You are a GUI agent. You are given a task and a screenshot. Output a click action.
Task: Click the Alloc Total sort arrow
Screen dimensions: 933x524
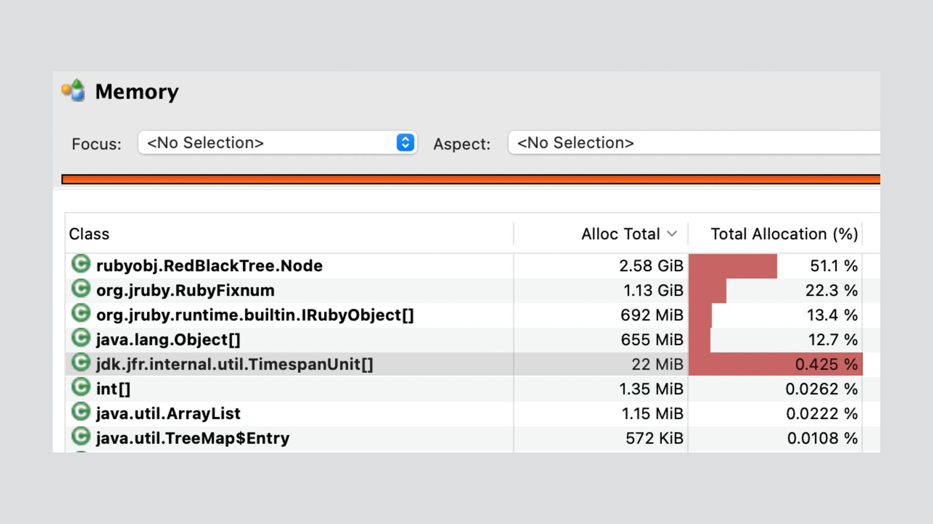point(672,234)
